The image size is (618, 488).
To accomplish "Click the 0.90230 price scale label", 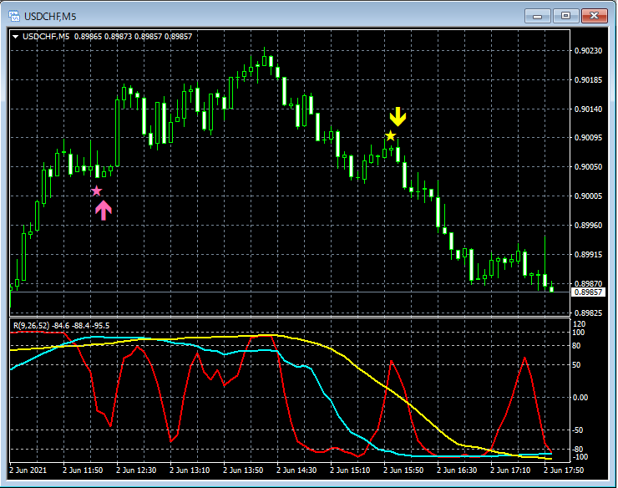I will (588, 50).
